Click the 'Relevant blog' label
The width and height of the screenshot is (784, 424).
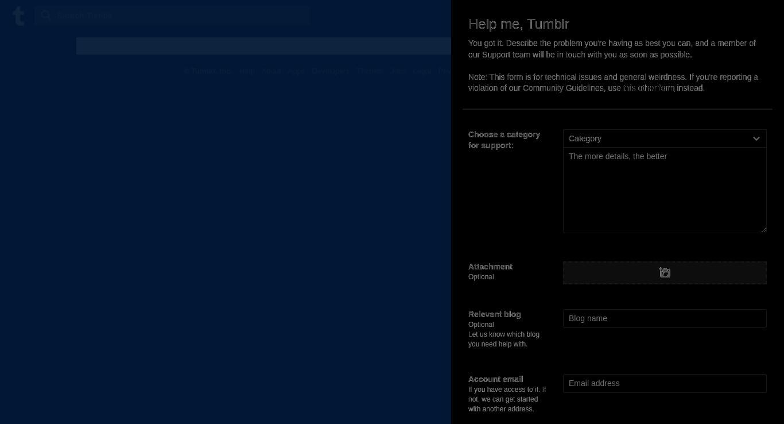494,314
